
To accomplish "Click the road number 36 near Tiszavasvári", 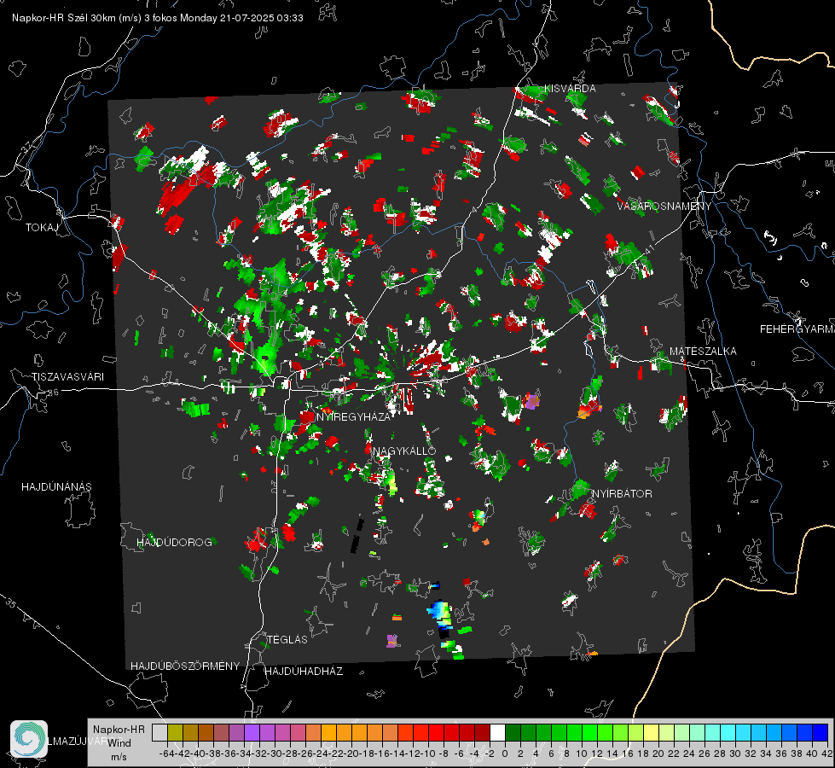I will pyautogui.click(x=53, y=393).
